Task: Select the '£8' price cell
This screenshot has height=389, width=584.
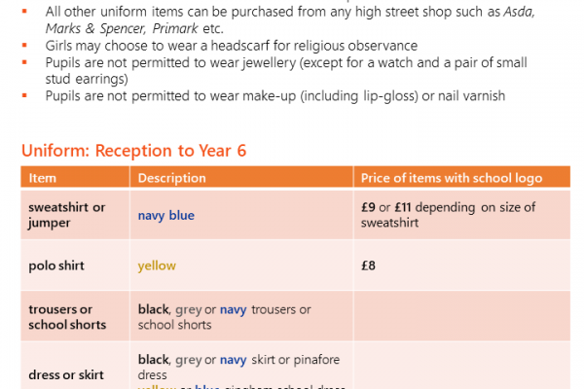Action: click(370, 265)
